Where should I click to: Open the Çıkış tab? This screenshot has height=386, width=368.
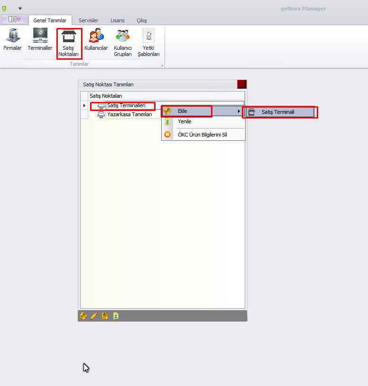tap(142, 20)
